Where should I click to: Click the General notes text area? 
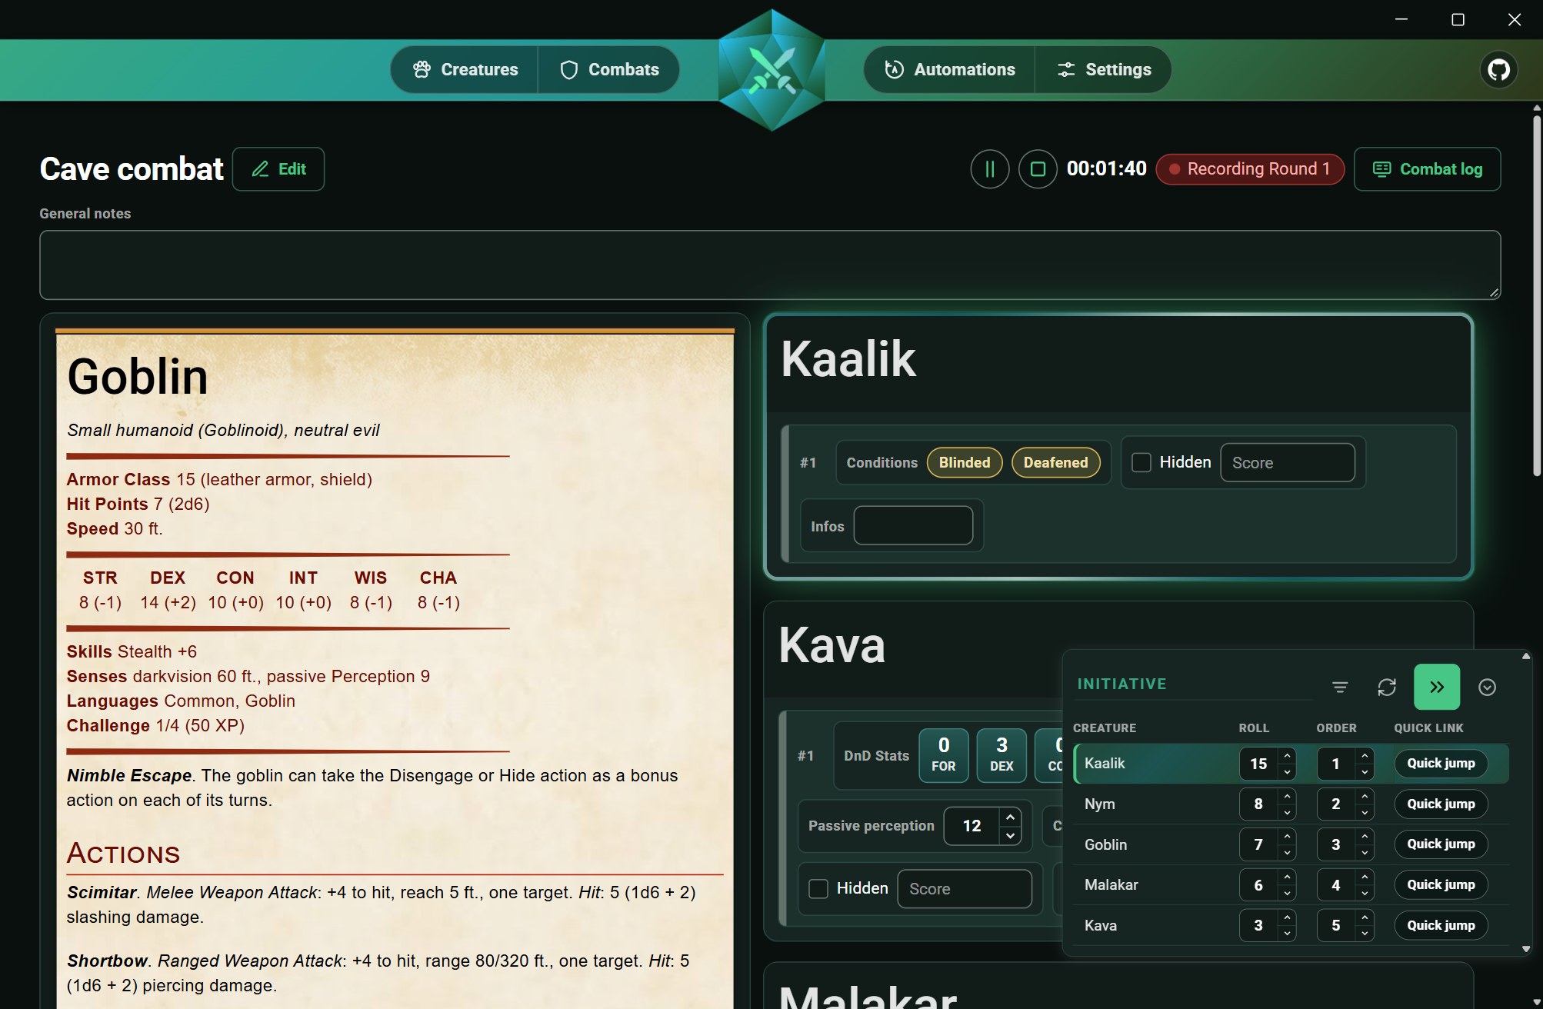(770, 265)
